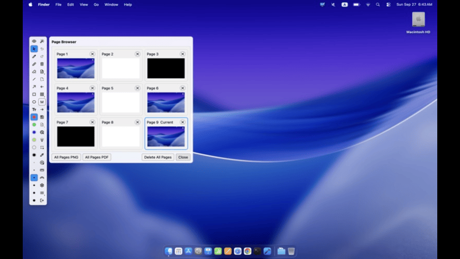Select the rectangle shape tool

(x=34, y=95)
